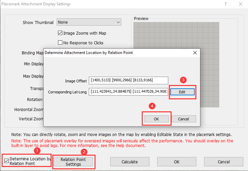Uncheck Determine Location by Relation Point
The image size is (248, 171).
6,161
